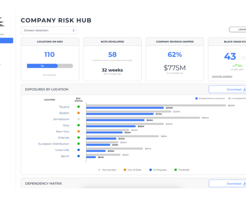The height and width of the screenshot is (199, 246).
Task: Click Tijuana's gray $650M unmitigated bar
Action: 156,105
